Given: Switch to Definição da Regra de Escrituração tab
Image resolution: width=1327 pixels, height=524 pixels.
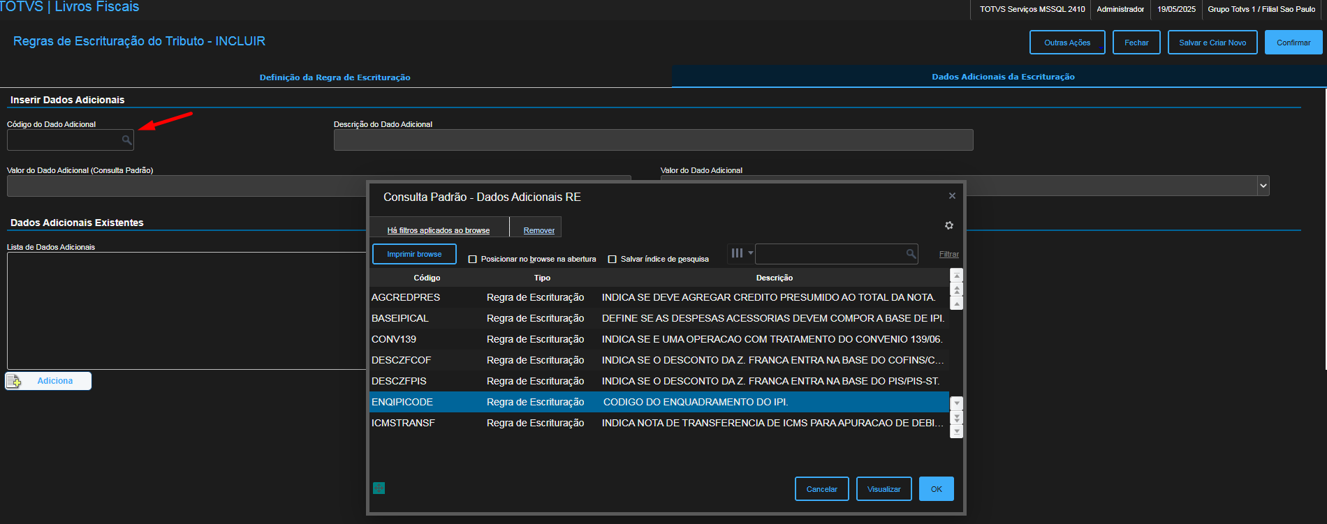Looking at the screenshot, I should click(335, 77).
